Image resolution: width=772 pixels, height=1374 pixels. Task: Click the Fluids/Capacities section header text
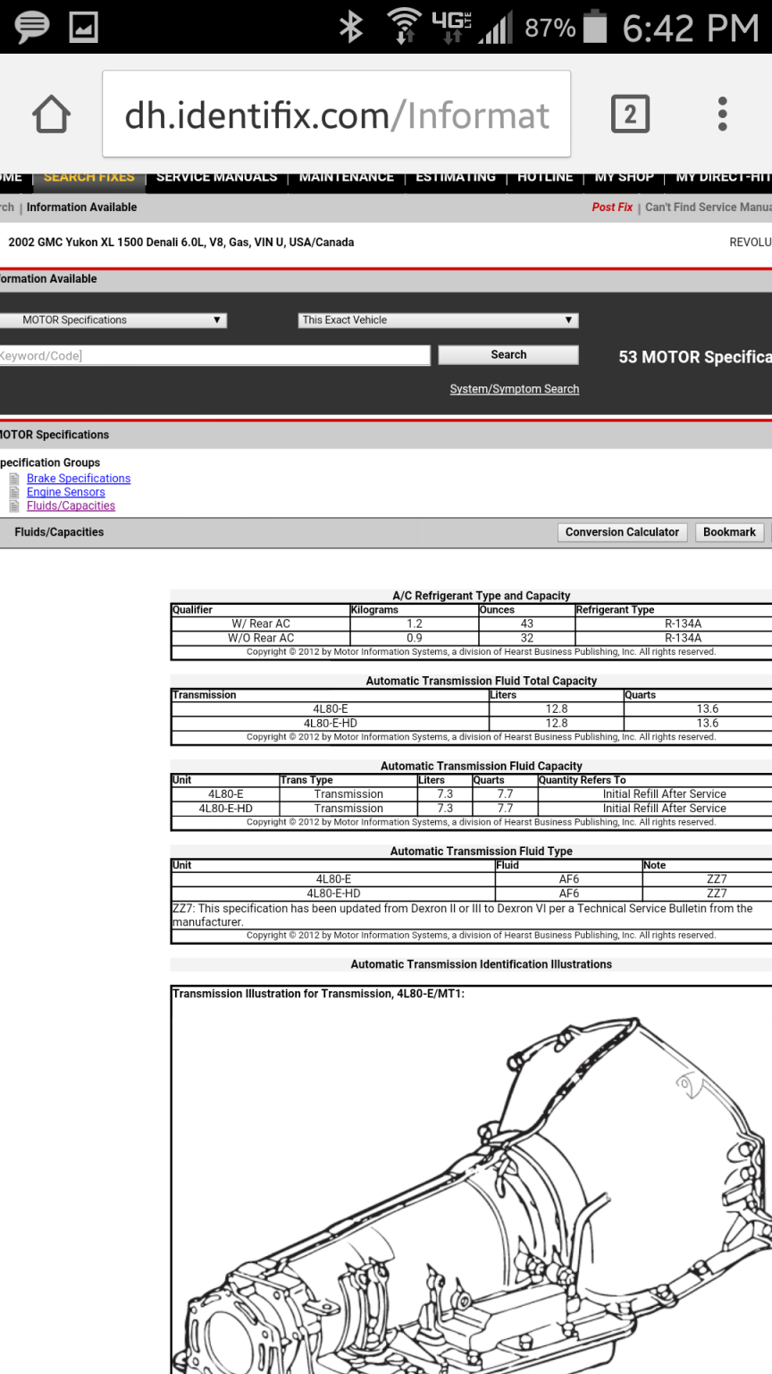[59, 532]
